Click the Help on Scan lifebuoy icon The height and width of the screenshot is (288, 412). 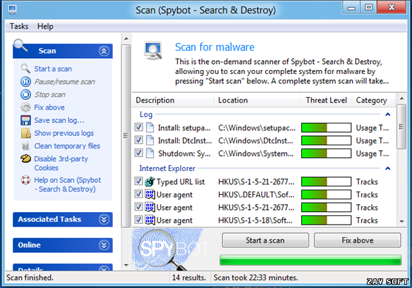[26, 180]
